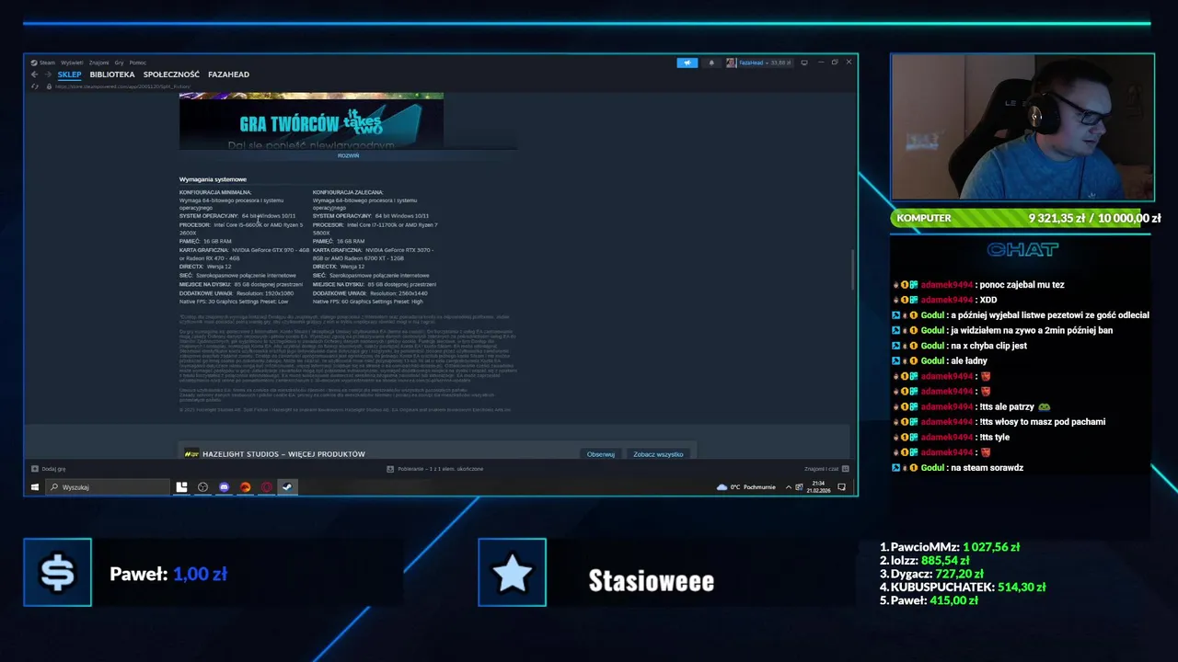The image size is (1178, 662).
Task: Open the FazaHead account dropdown
Action: click(759, 63)
